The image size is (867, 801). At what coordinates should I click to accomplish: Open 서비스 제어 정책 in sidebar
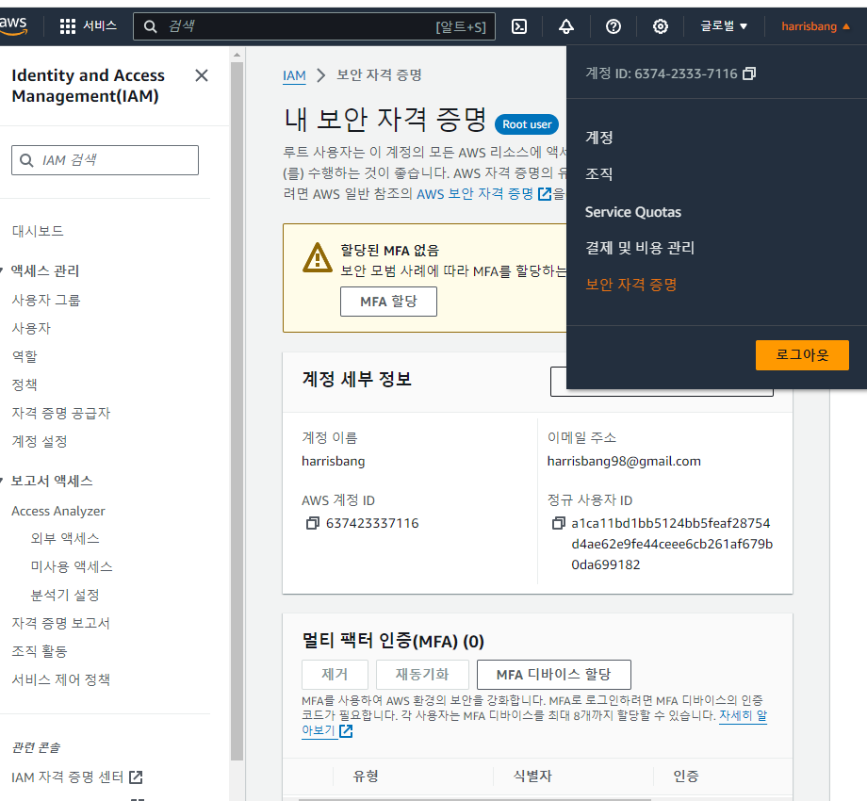pos(61,680)
